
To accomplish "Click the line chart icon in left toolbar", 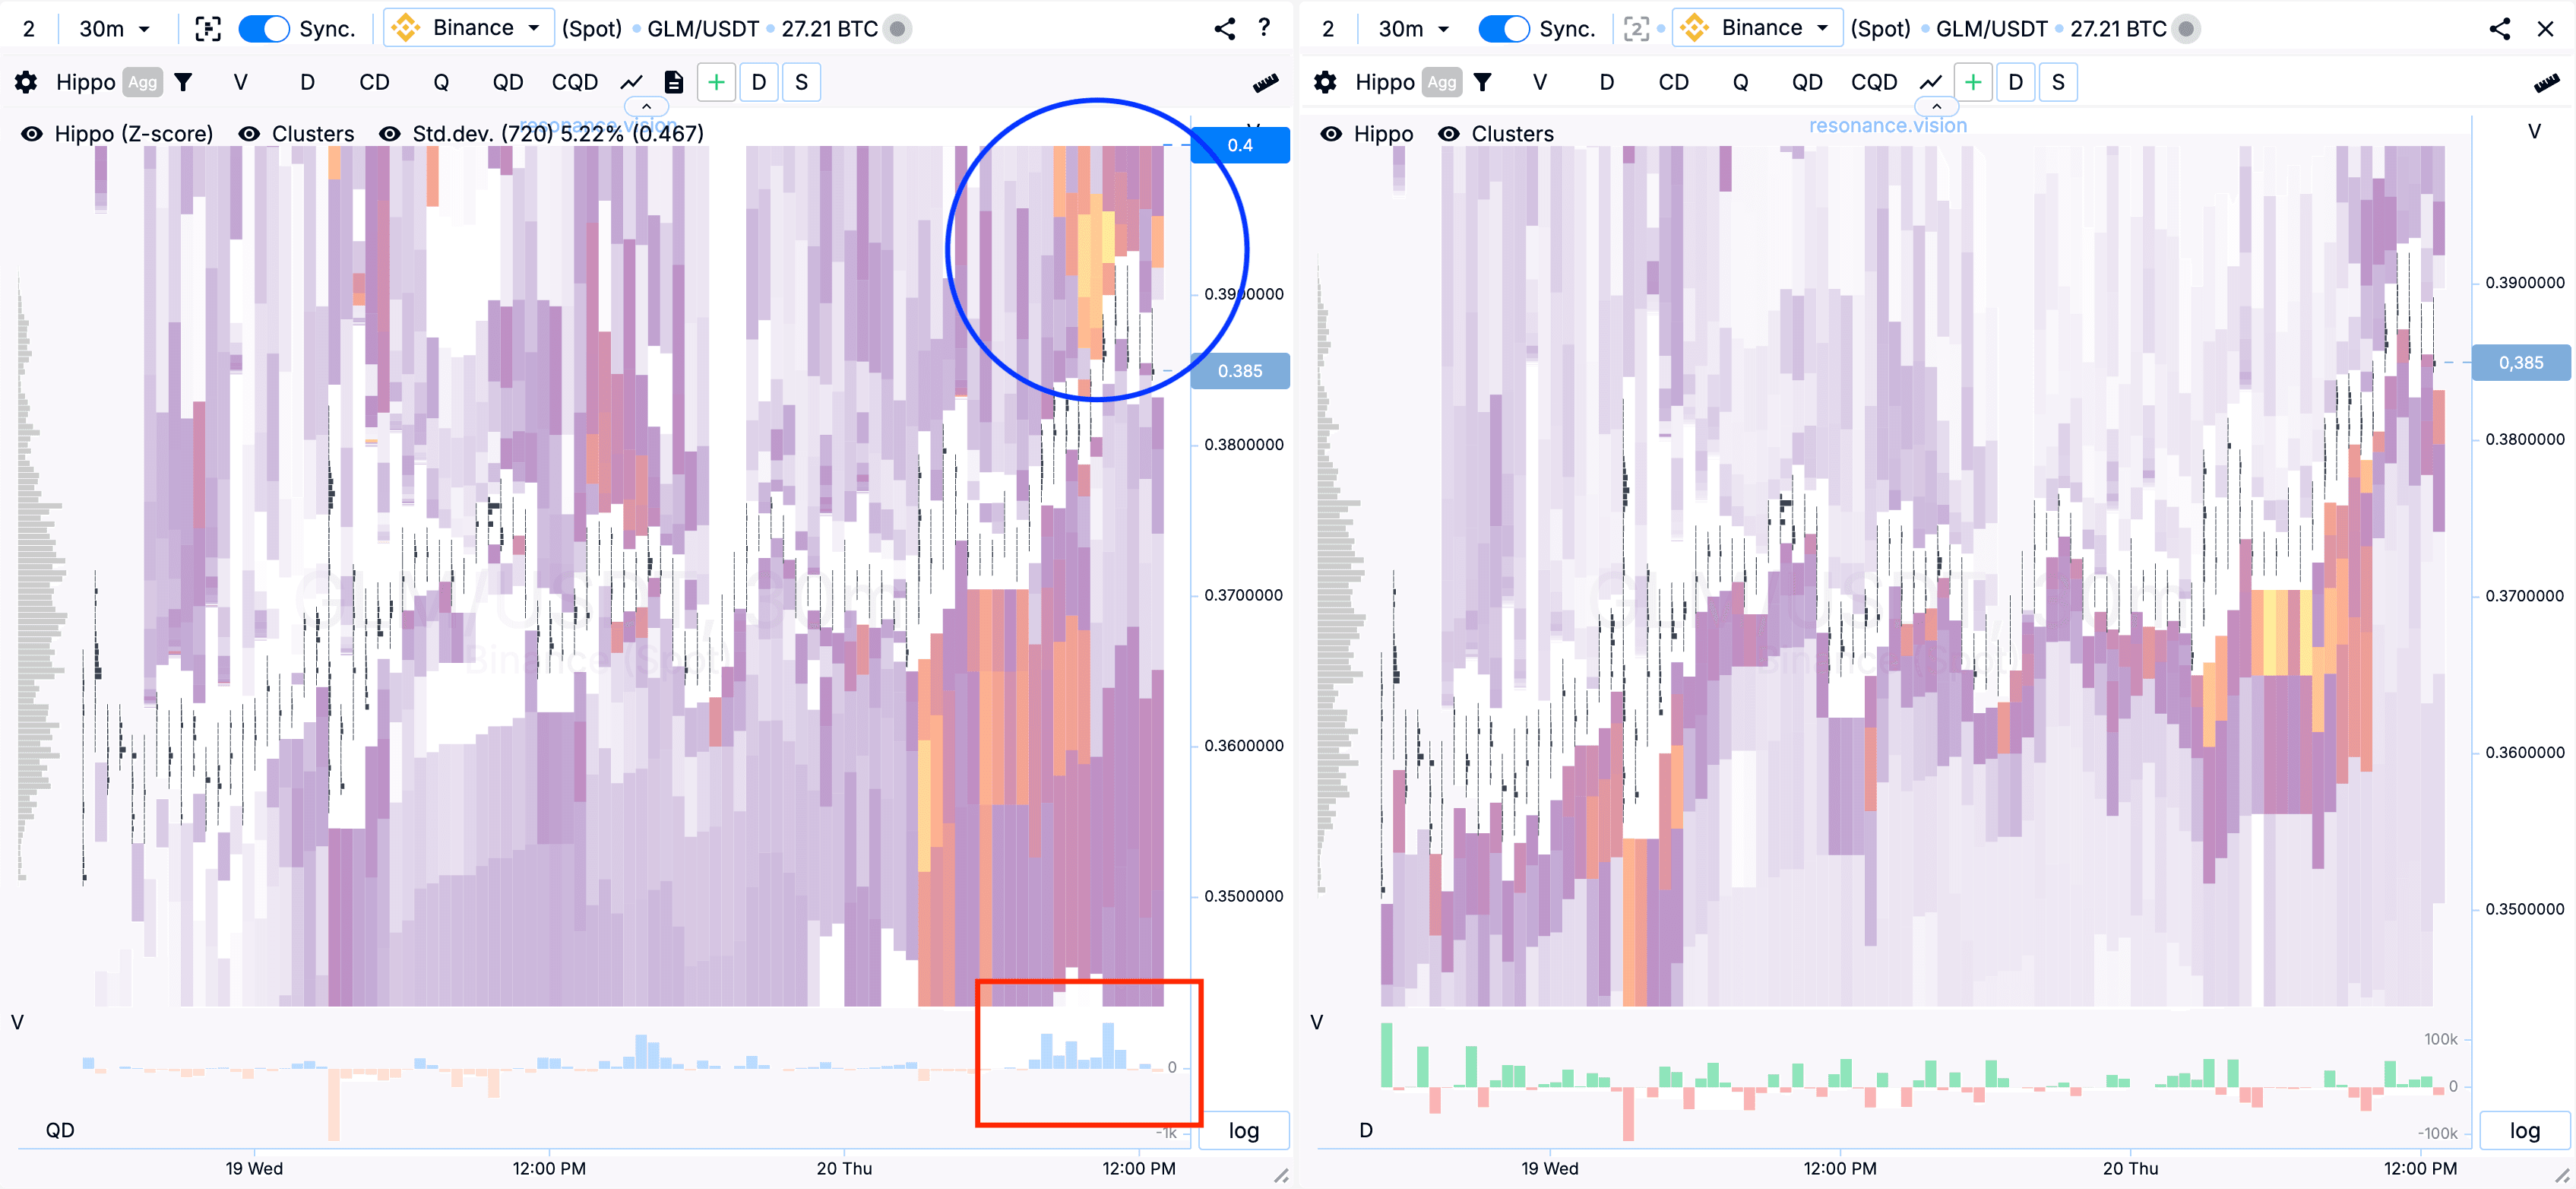I will [631, 82].
